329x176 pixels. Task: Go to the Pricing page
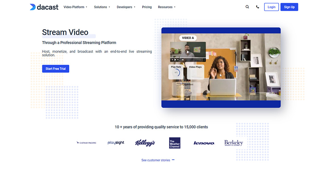pos(147,7)
